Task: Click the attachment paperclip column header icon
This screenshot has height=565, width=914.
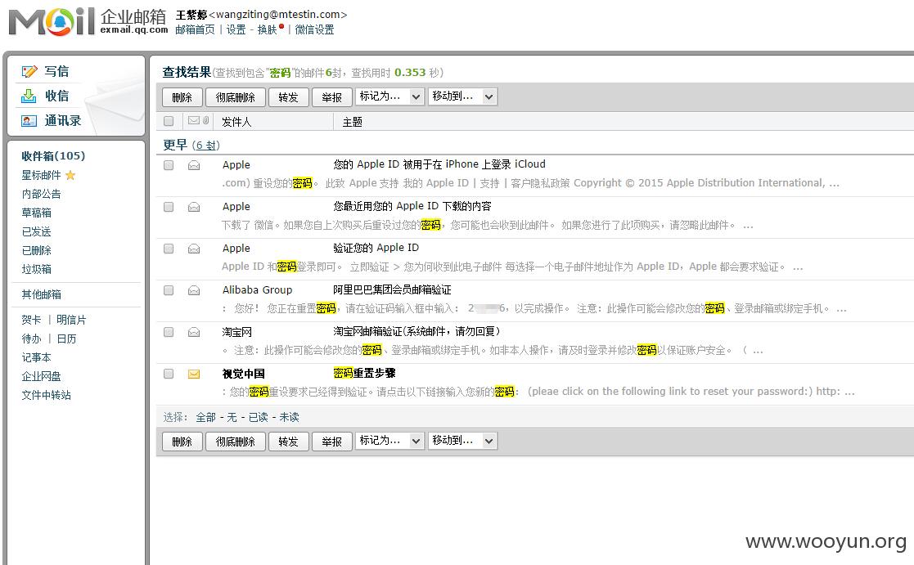Action: (205, 120)
